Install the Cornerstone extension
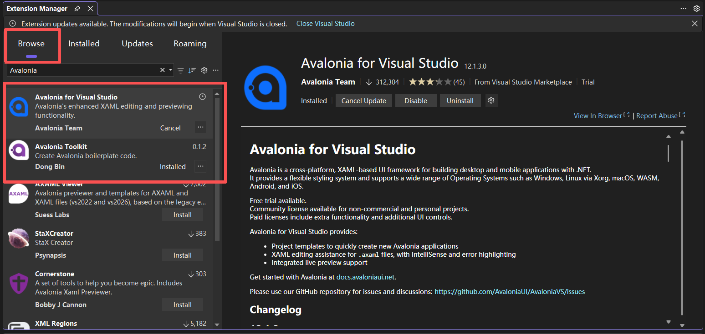The height and width of the screenshot is (334, 705). pos(183,305)
